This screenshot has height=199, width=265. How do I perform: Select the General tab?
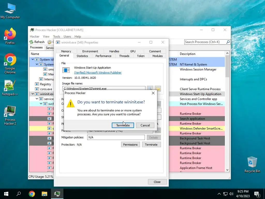pyautogui.click(x=64, y=55)
